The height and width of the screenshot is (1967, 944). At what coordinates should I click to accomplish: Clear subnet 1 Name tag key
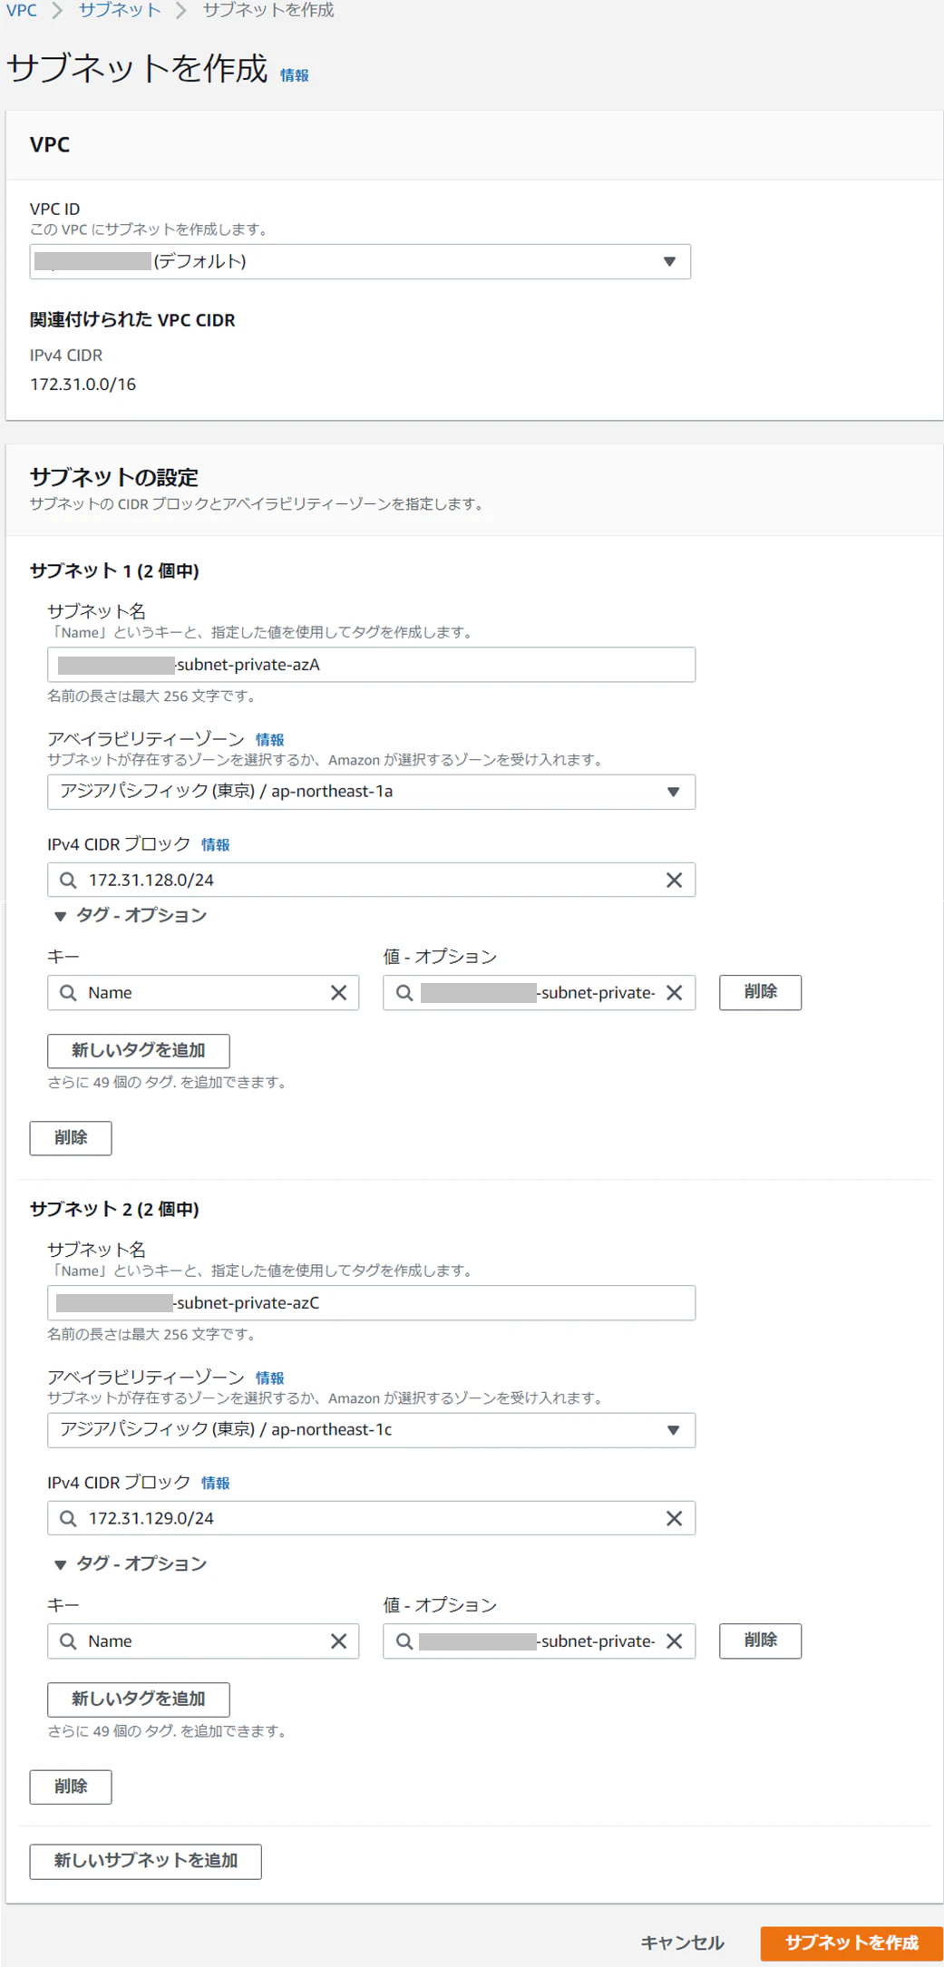coord(338,992)
